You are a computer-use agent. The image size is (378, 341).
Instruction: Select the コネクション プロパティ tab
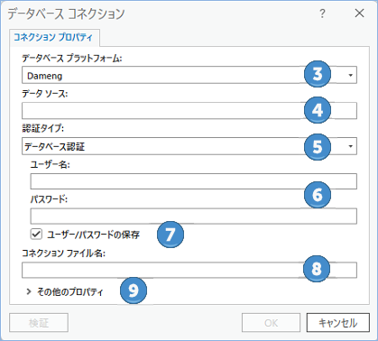53,37
